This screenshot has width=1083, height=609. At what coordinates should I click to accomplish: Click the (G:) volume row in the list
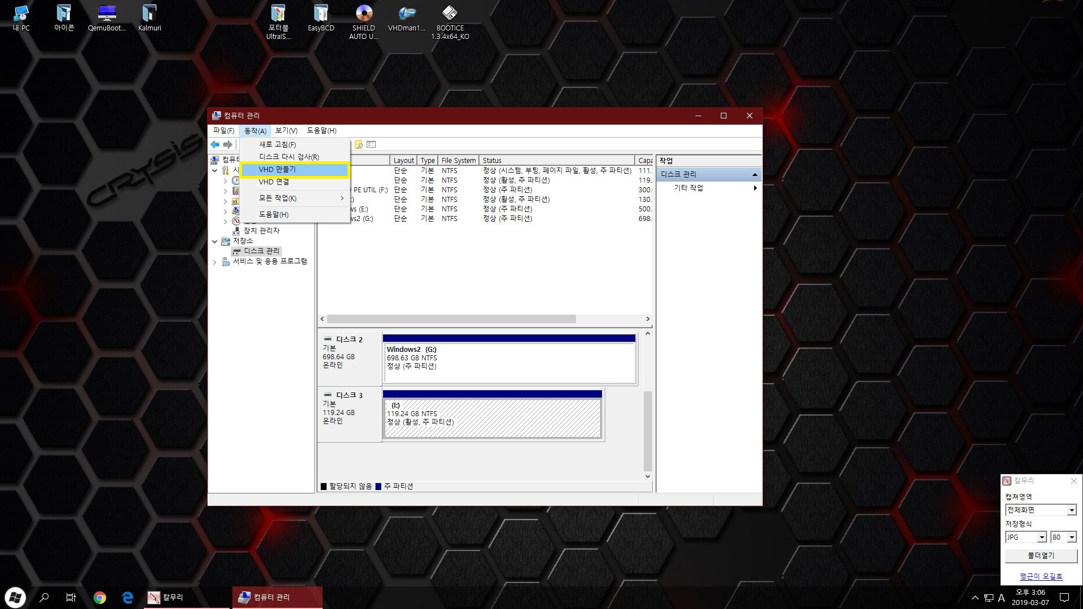(485, 218)
